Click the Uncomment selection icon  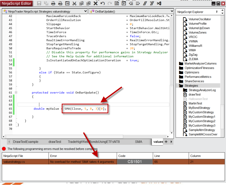click(x=152, y=3)
